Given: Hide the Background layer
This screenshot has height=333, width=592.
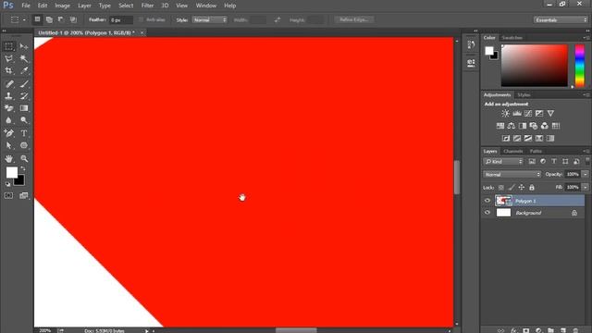Looking at the screenshot, I should click(x=487, y=213).
